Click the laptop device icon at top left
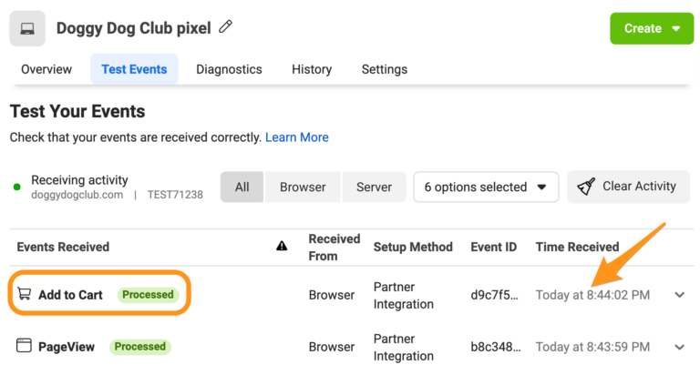 pos(27,28)
